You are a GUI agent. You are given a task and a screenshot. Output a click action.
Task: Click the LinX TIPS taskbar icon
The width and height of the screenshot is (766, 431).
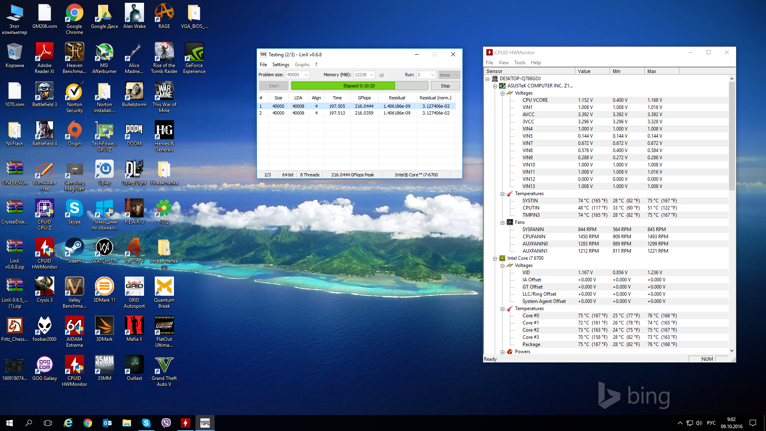pos(205,423)
